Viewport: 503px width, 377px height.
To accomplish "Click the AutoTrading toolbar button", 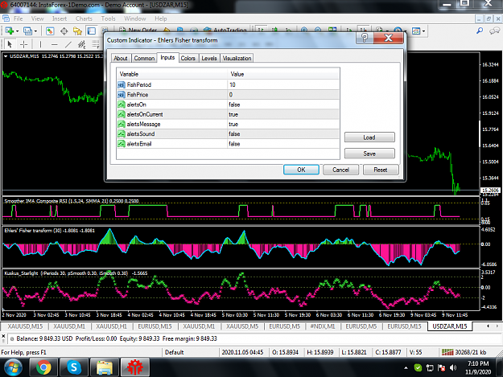I will (225, 31).
